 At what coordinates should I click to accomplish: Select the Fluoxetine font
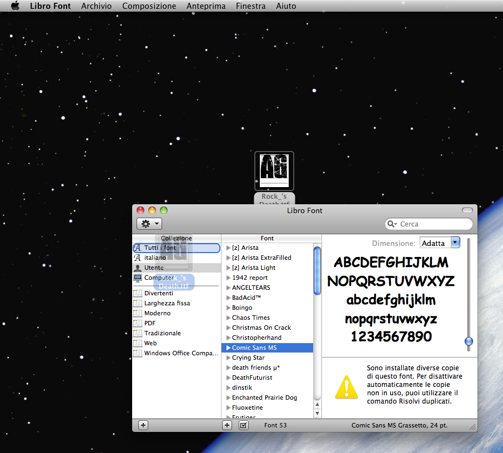[267, 407]
